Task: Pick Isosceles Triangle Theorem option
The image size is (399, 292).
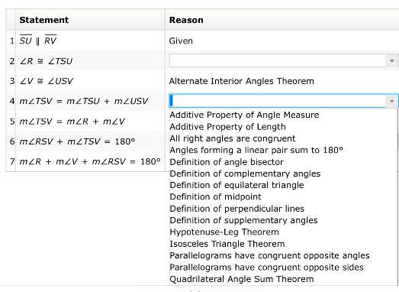Action: point(227,244)
